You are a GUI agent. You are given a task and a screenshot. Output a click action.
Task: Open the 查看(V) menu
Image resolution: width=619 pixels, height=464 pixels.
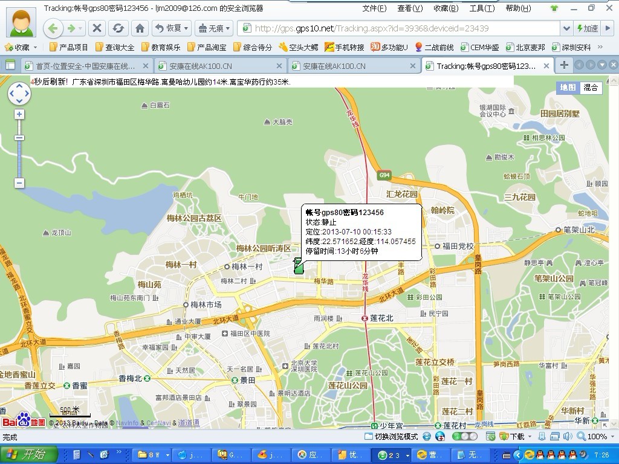pos(410,8)
